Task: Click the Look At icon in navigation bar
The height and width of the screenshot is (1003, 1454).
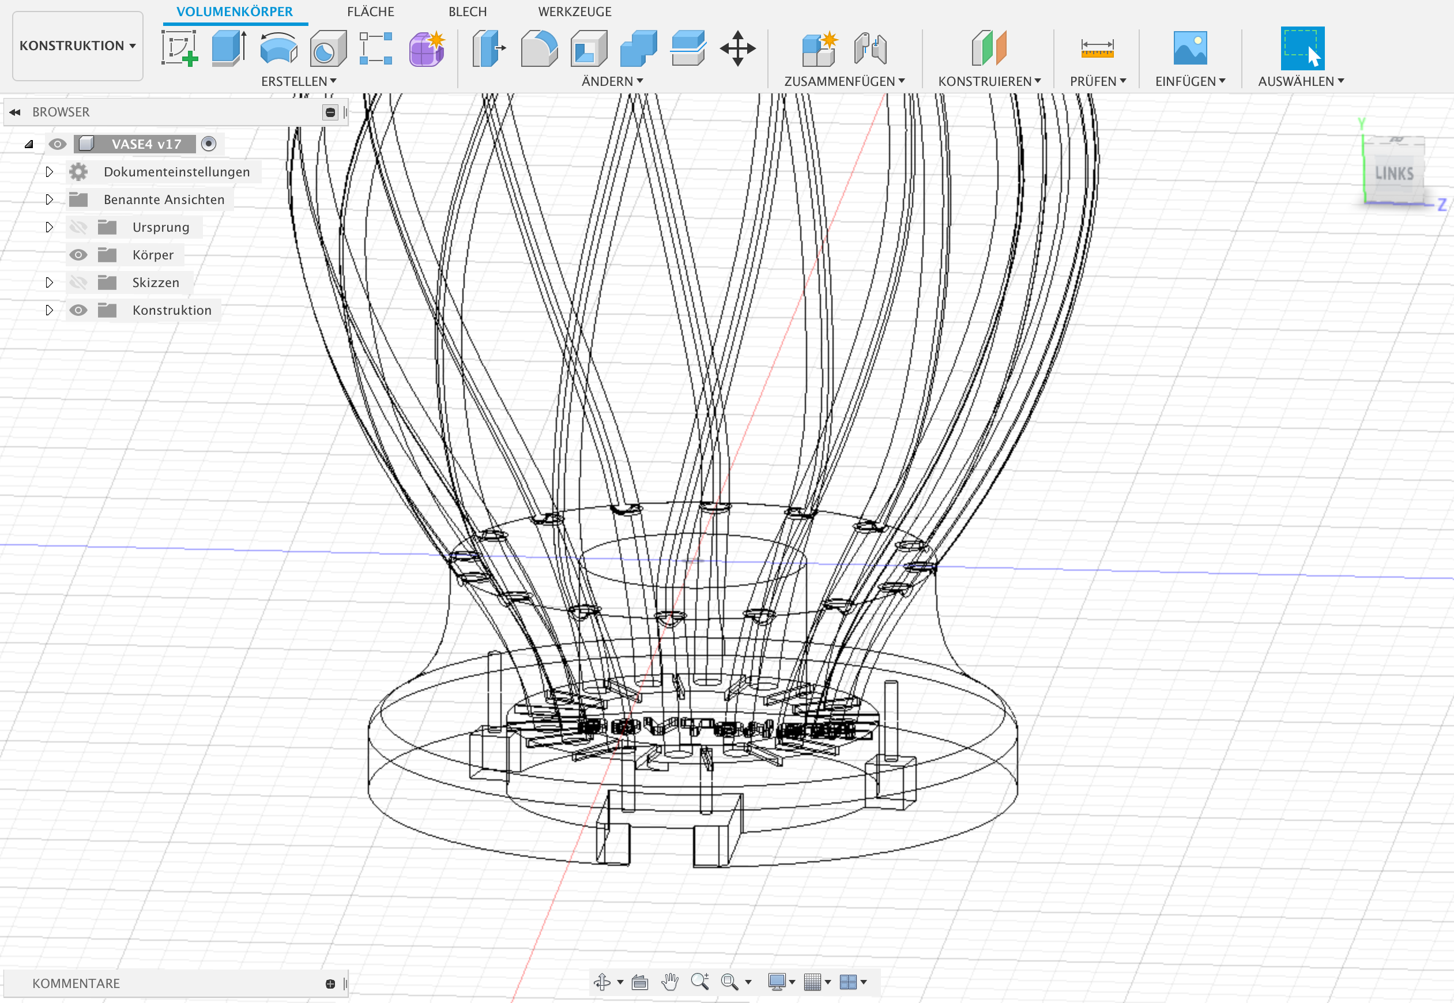Action: click(x=640, y=982)
